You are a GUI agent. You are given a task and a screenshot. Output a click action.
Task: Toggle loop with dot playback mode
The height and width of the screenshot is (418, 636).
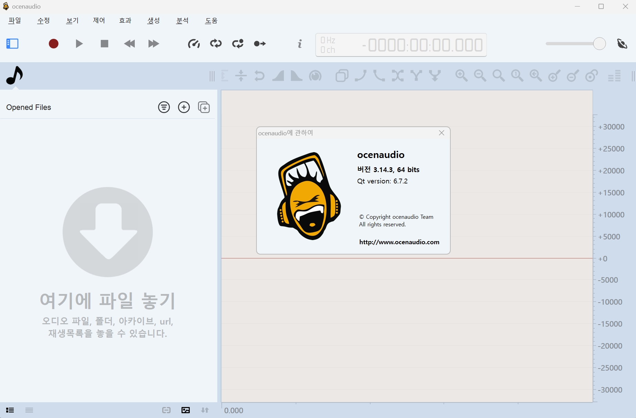click(x=238, y=44)
